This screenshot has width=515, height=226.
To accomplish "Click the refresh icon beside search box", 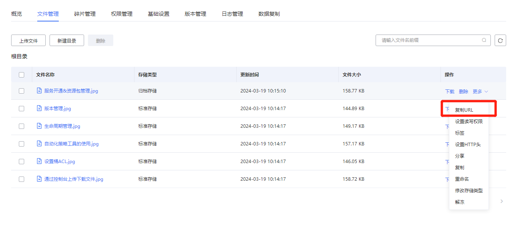I will coord(500,40).
